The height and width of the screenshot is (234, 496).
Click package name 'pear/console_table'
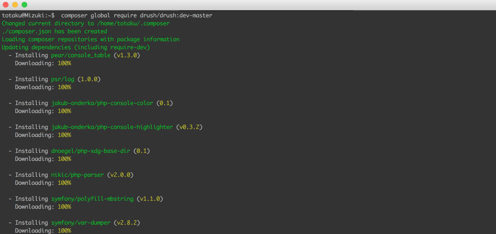point(81,55)
